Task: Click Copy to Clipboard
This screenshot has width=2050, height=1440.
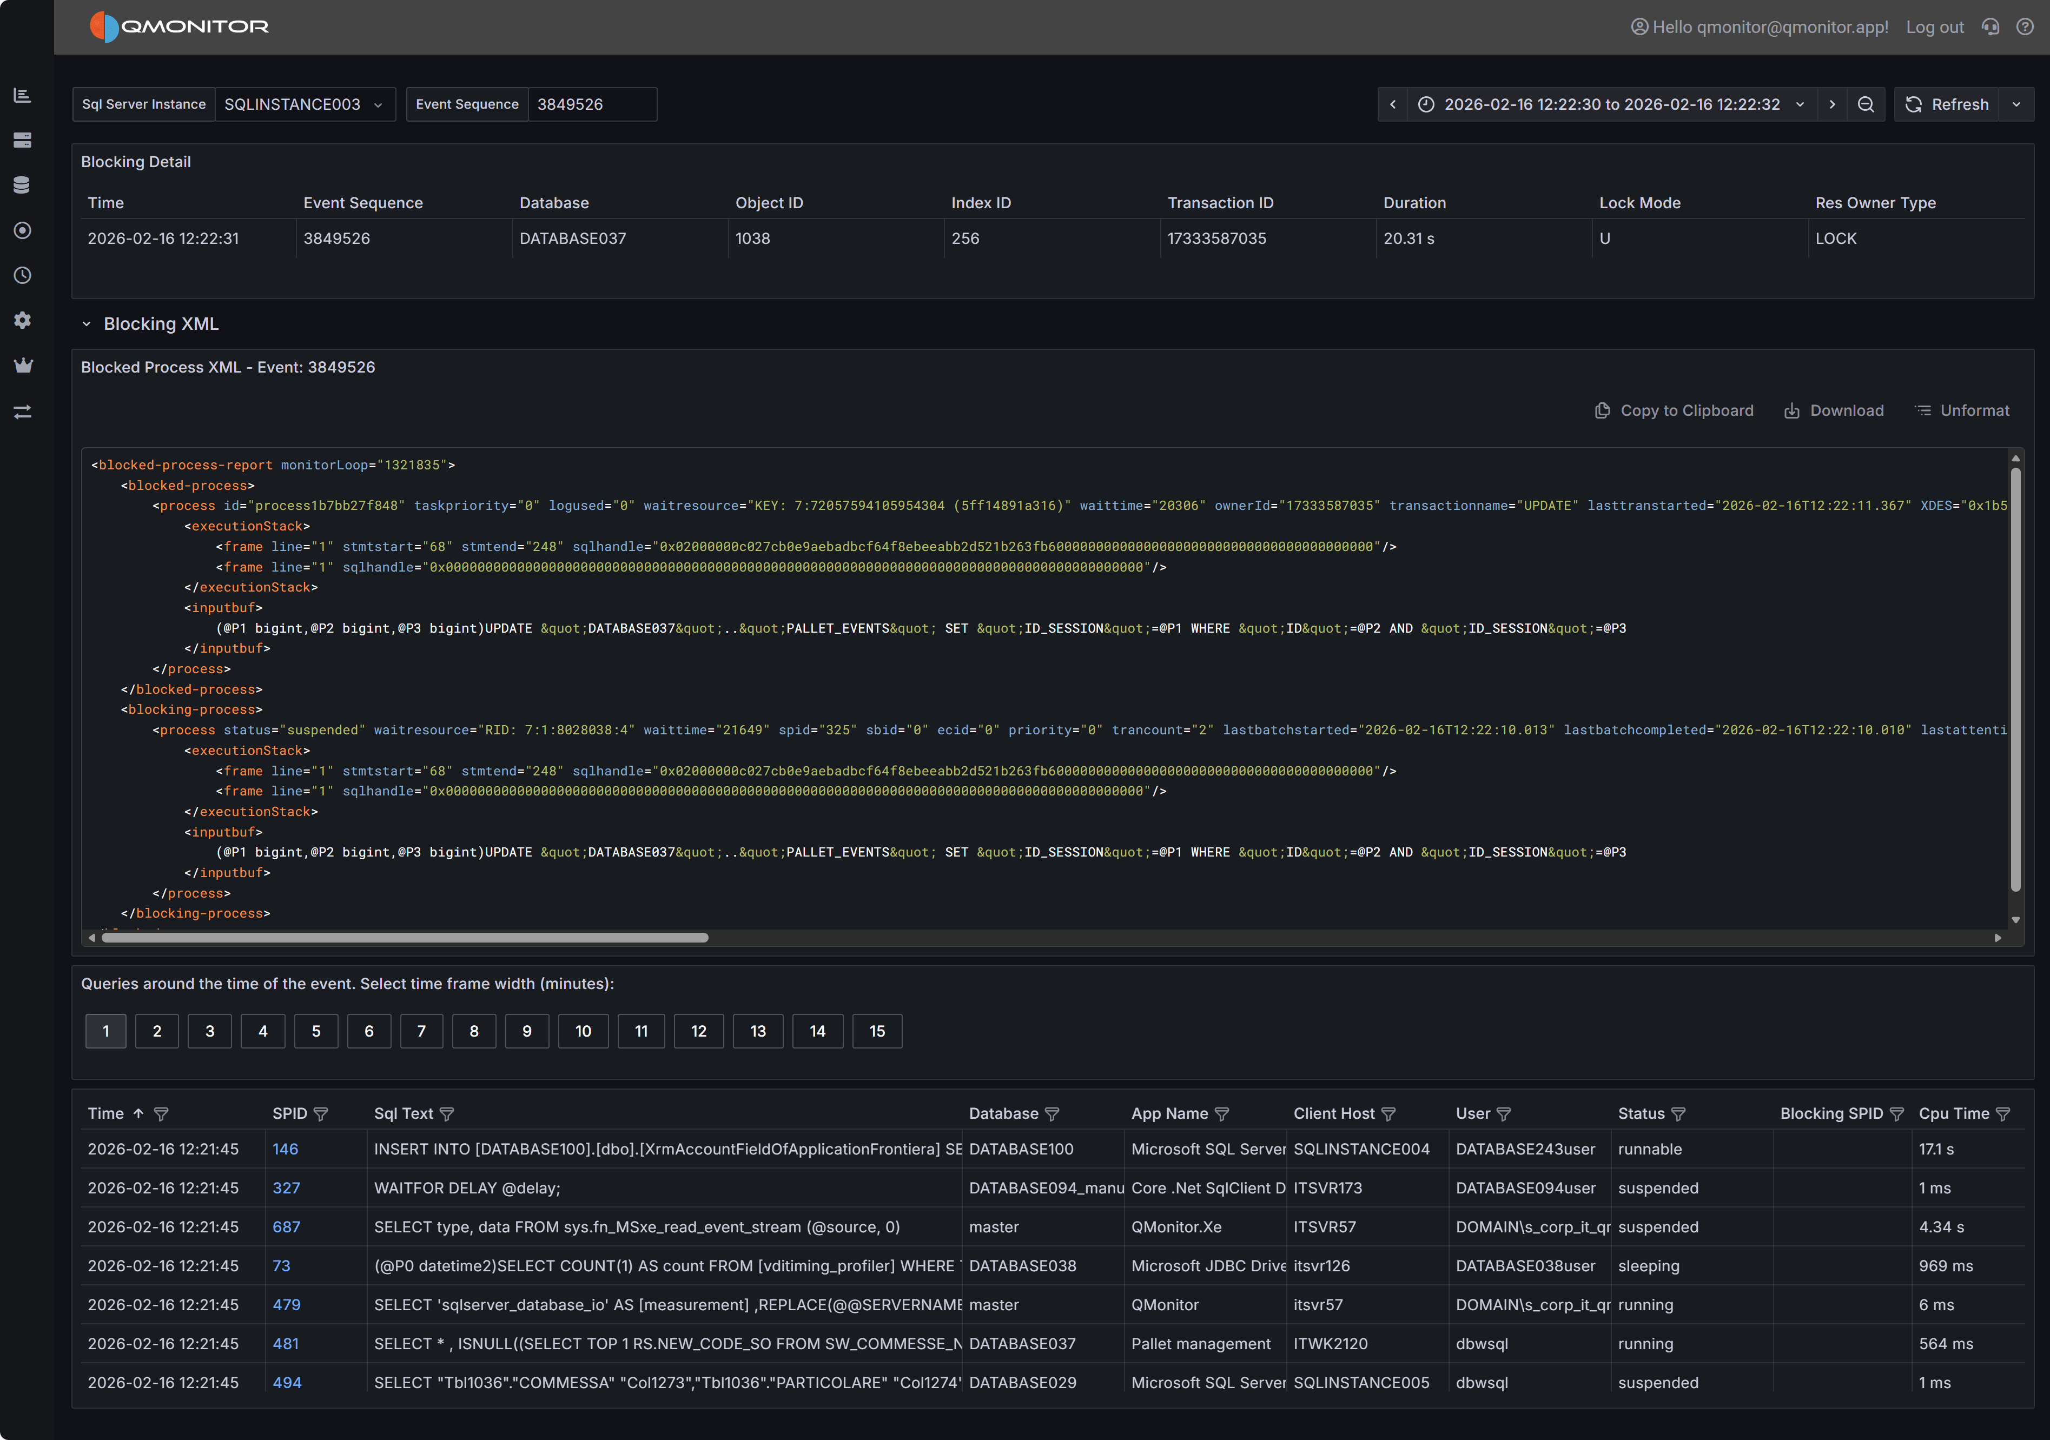Action: coord(1673,410)
